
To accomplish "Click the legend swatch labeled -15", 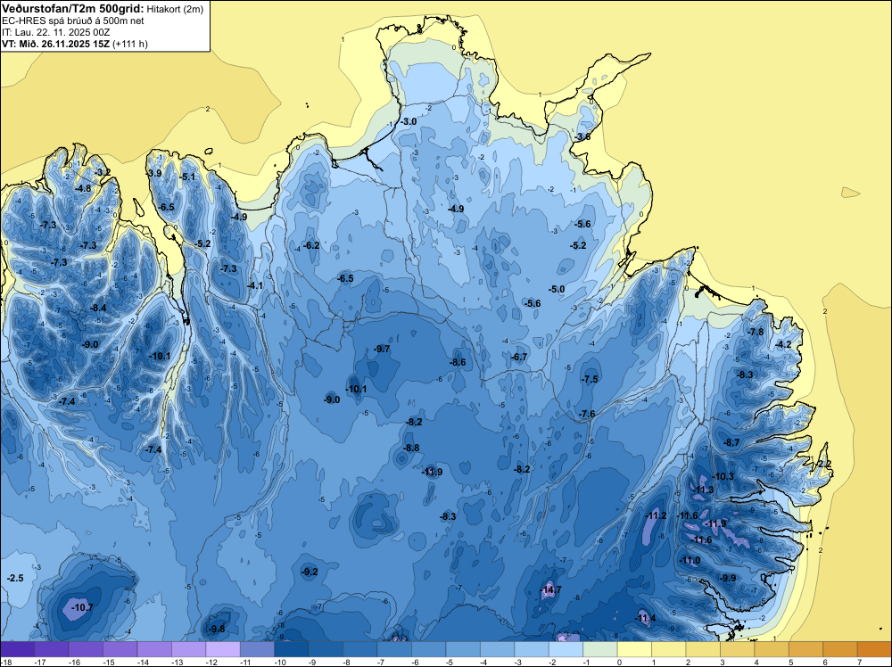I will (120, 649).
